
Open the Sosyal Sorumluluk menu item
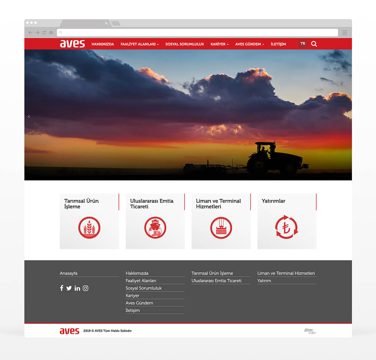185,44
